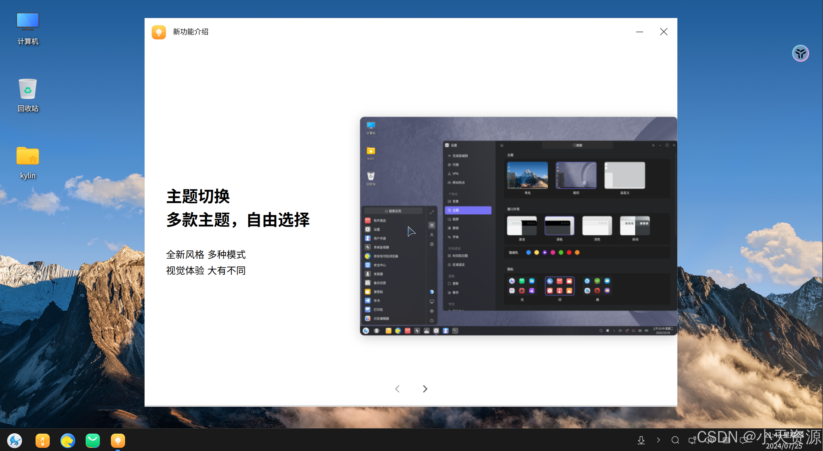Go to the previous feature slide
This screenshot has width=823, height=451.
pos(397,389)
